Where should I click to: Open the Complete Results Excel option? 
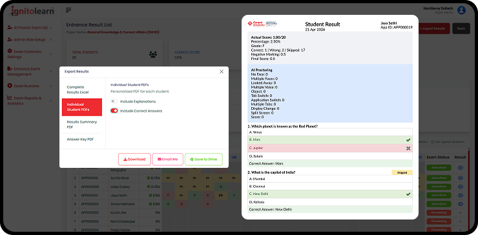click(x=82, y=90)
